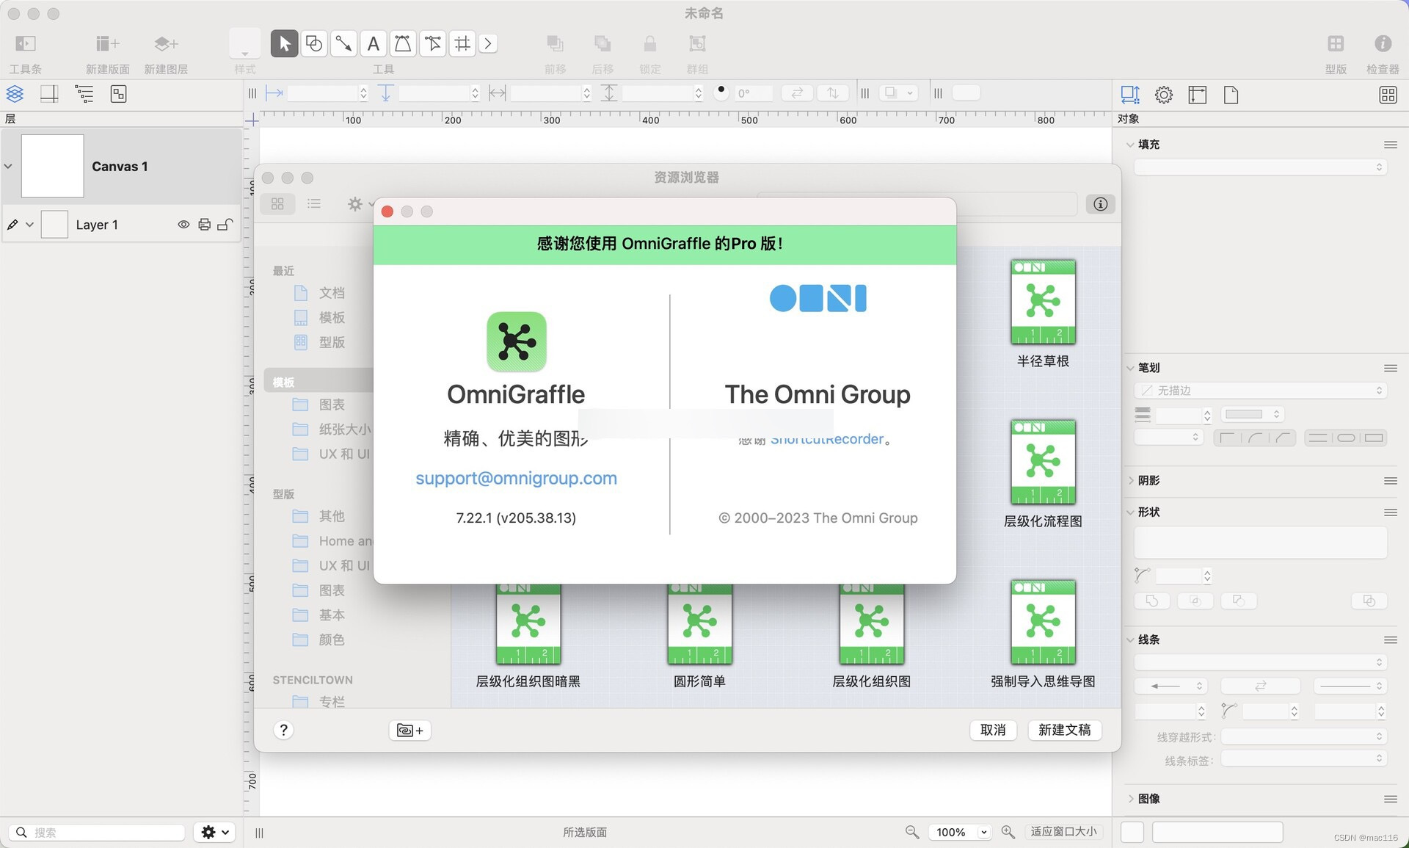Viewport: 1409px width, 848px height.
Task: Select the artboard grid tool
Action: (x=462, y=44)
